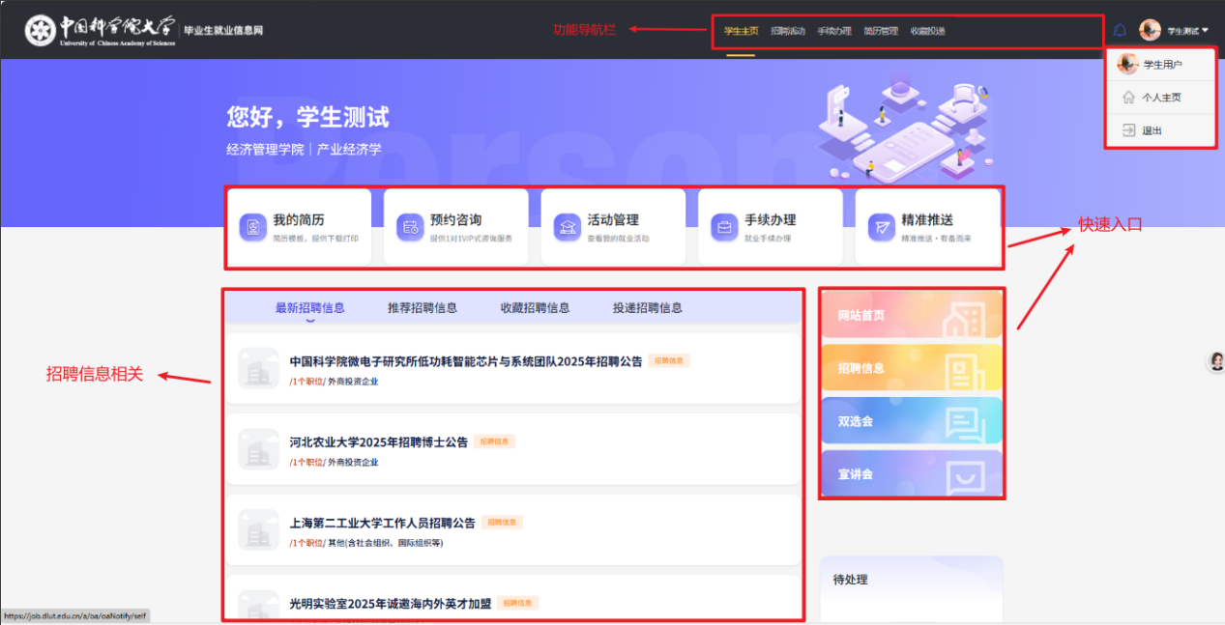Click the home icon beside 个人主页

(x=1127, y=98)
